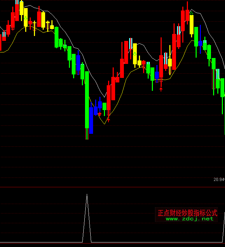Click the red 正点财经炒股指标公式 watermark text

187,212
